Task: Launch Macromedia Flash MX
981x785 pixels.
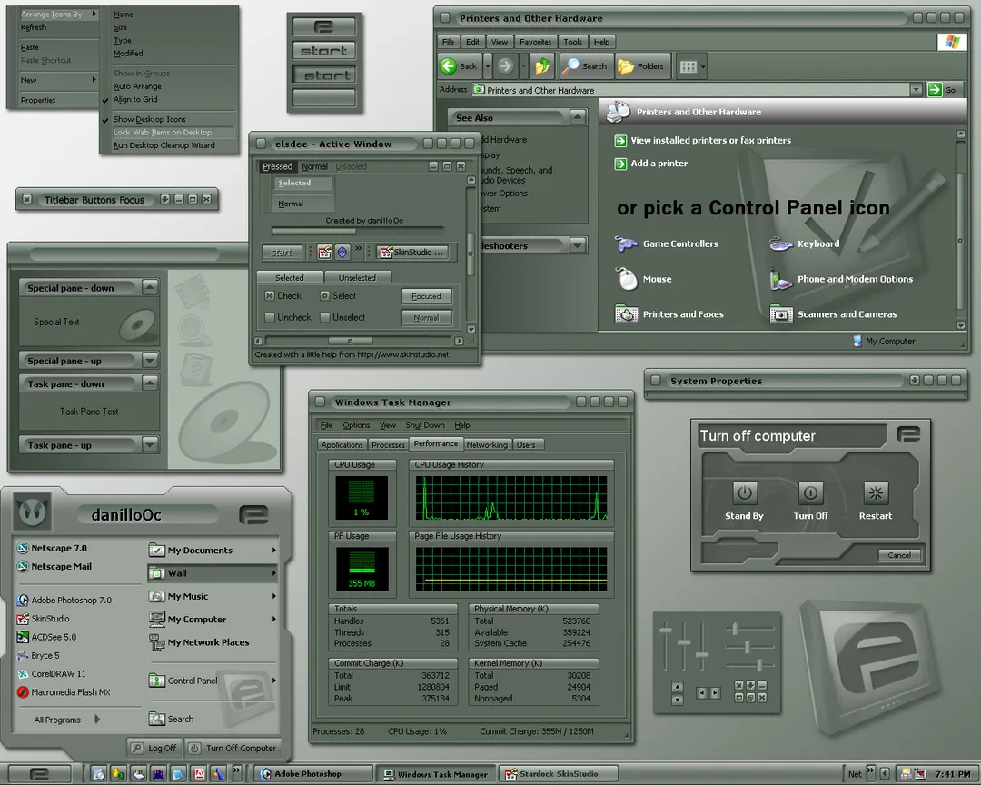Action: [64, 691]
